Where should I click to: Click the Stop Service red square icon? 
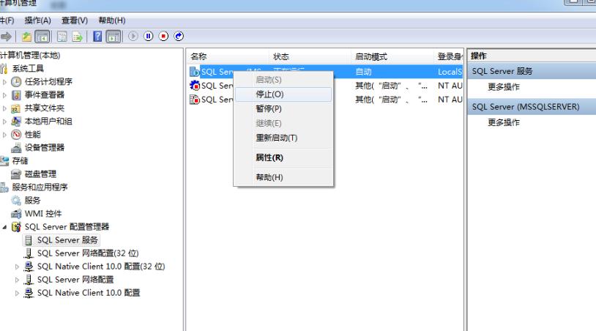pos(165,37)
